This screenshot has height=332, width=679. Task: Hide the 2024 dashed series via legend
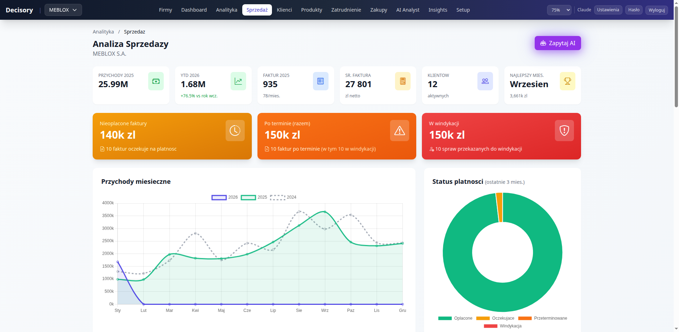(x=278, y=197)
